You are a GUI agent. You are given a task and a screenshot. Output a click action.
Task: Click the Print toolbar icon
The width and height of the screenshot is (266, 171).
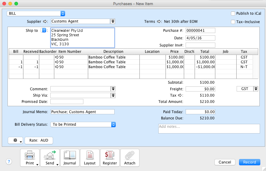(30, 155)
